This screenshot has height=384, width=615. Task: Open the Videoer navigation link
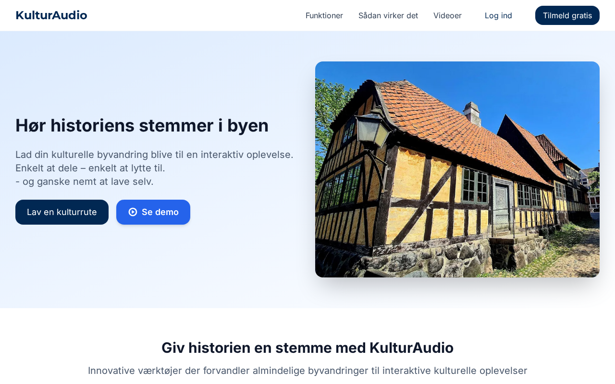click(x=447, y=15)
